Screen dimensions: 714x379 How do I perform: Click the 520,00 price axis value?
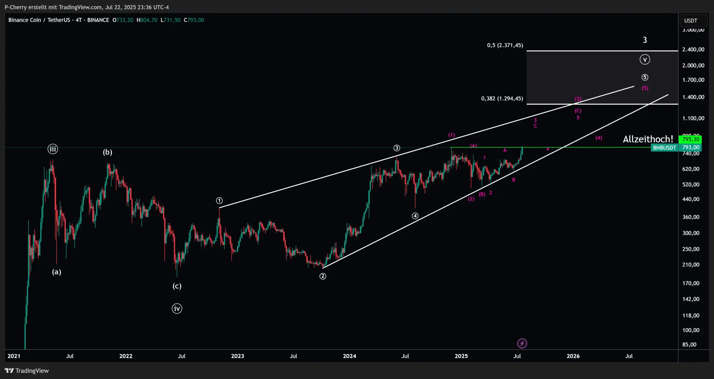[x=691, y=185]
